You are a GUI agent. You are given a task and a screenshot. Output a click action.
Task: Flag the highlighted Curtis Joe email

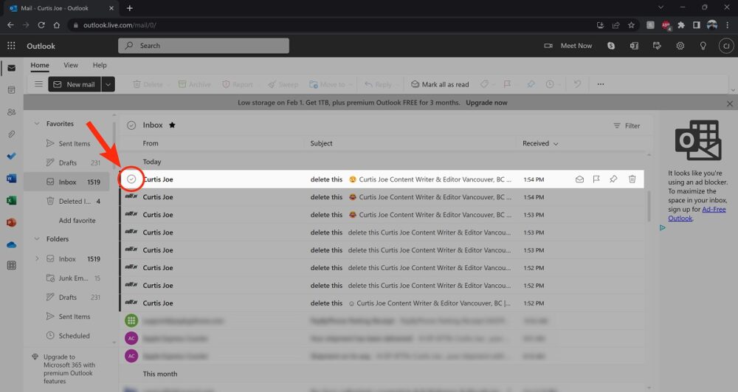click(596, 179)
